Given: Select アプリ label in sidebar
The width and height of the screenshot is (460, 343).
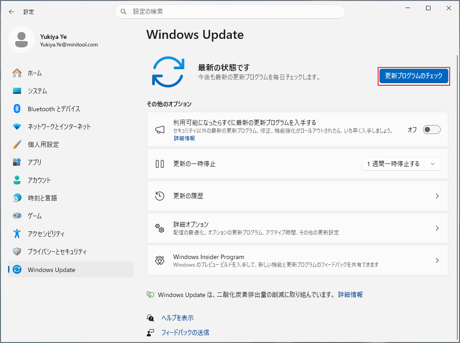Looking at the screenshot, I should tap(34, 162).
